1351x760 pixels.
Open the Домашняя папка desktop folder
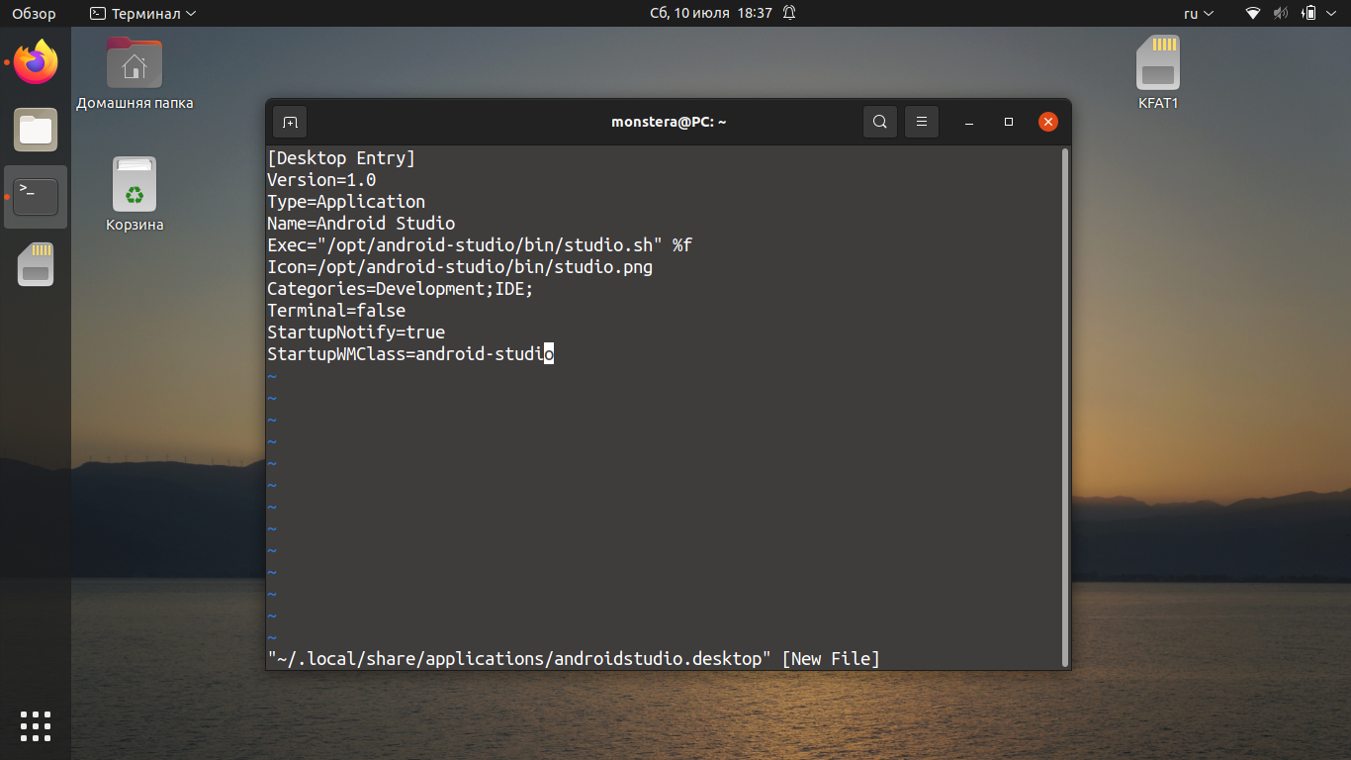(x=135, y=73)
